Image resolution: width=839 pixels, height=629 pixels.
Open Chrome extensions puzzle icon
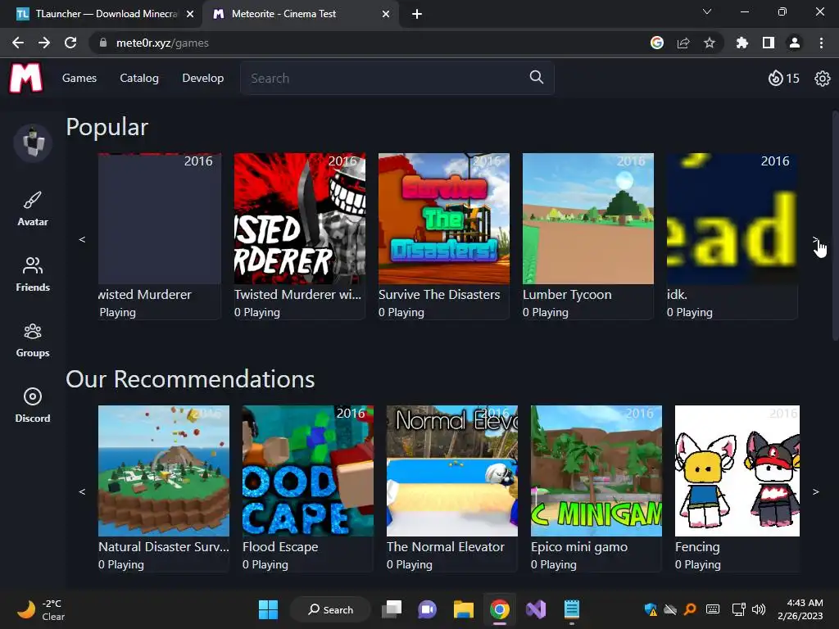741,43
